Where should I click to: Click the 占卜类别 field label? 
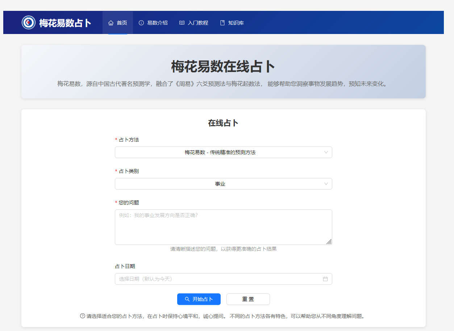tap(129, 171)
